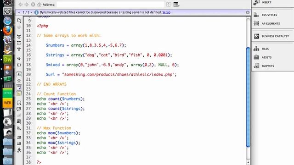This screenshot has height=165, width=294.
Task: Click the "$mixed" variable on line 18
Action: pos(53,65)
